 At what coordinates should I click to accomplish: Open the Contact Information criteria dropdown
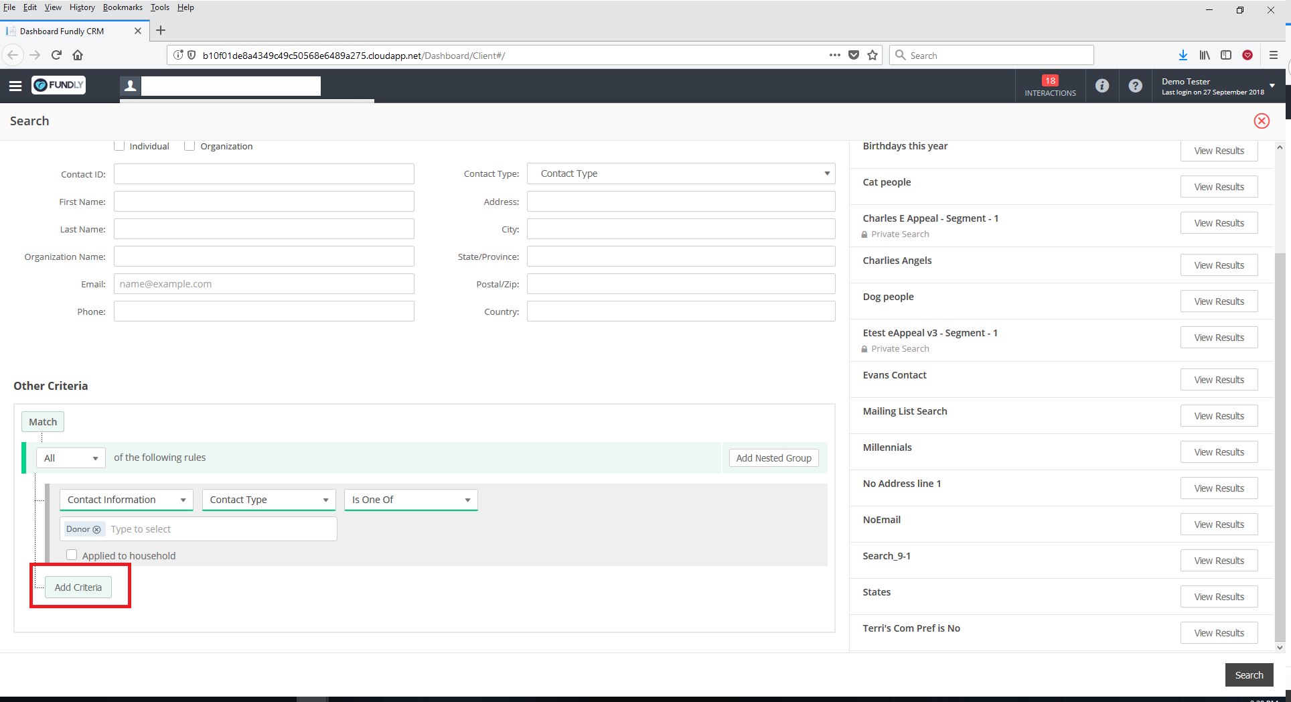coord(127,500)
